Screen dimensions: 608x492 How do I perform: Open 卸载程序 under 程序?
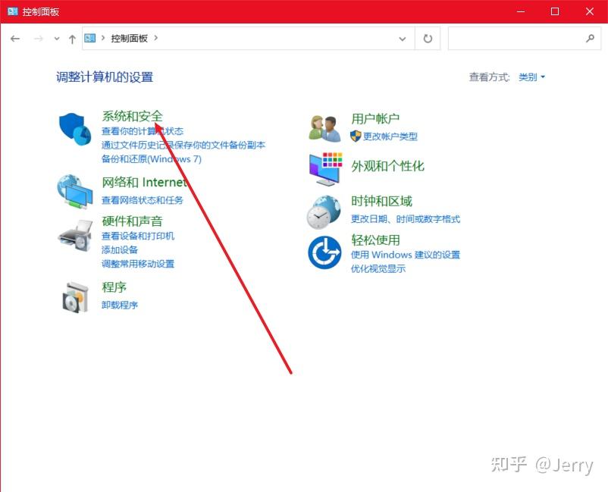[x=119, y=303]
